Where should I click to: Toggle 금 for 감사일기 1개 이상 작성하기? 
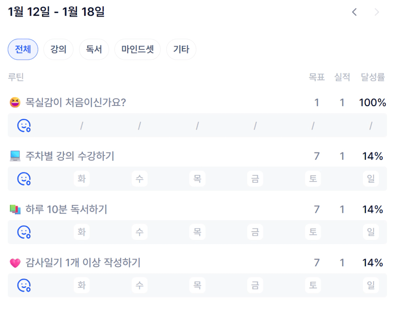click(255, 285)
